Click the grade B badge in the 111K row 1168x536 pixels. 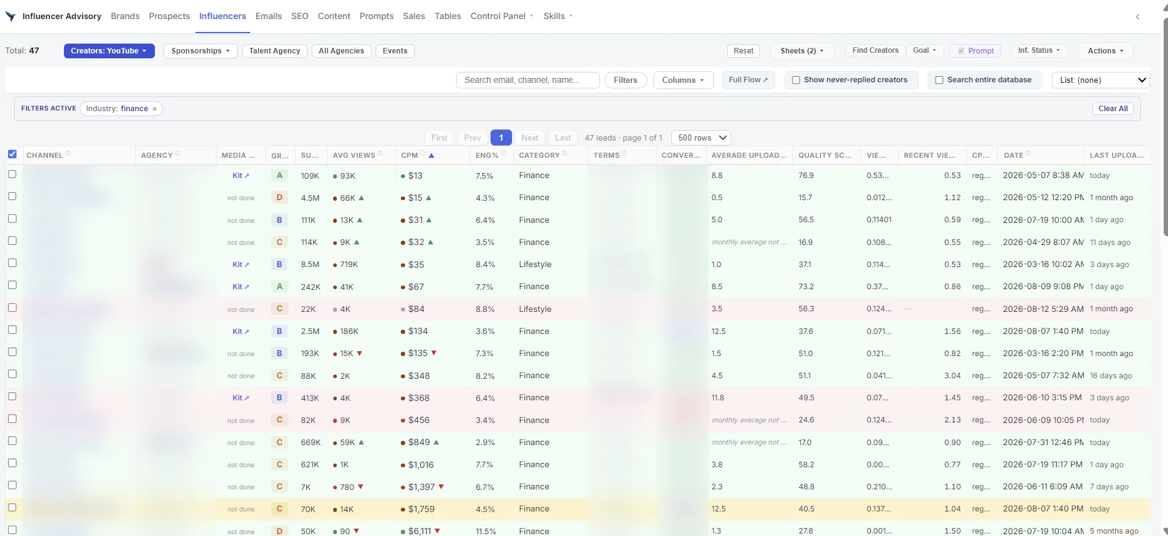point(279,220)
